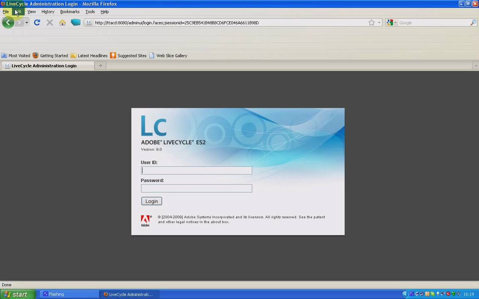479x299 pixels.
Task: Minimize the Firefox window
Action: click(462, 4)
